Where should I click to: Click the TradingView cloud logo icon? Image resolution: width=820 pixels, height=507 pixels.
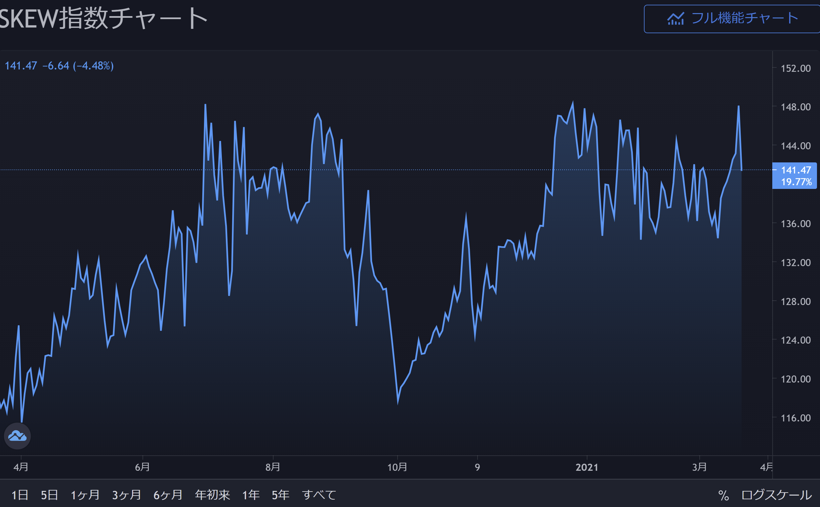pos(17,436)
